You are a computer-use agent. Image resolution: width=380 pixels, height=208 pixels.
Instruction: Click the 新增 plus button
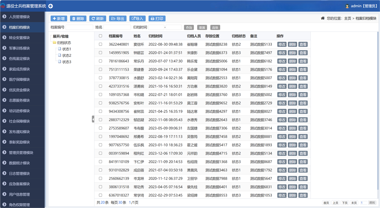59,18
